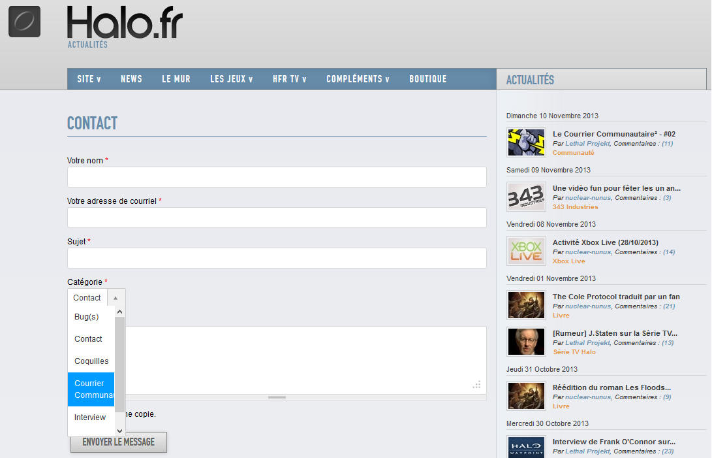Click the Dimanche 10 Novembre 2013 date

pyautogui.click(x=552, y=116)
